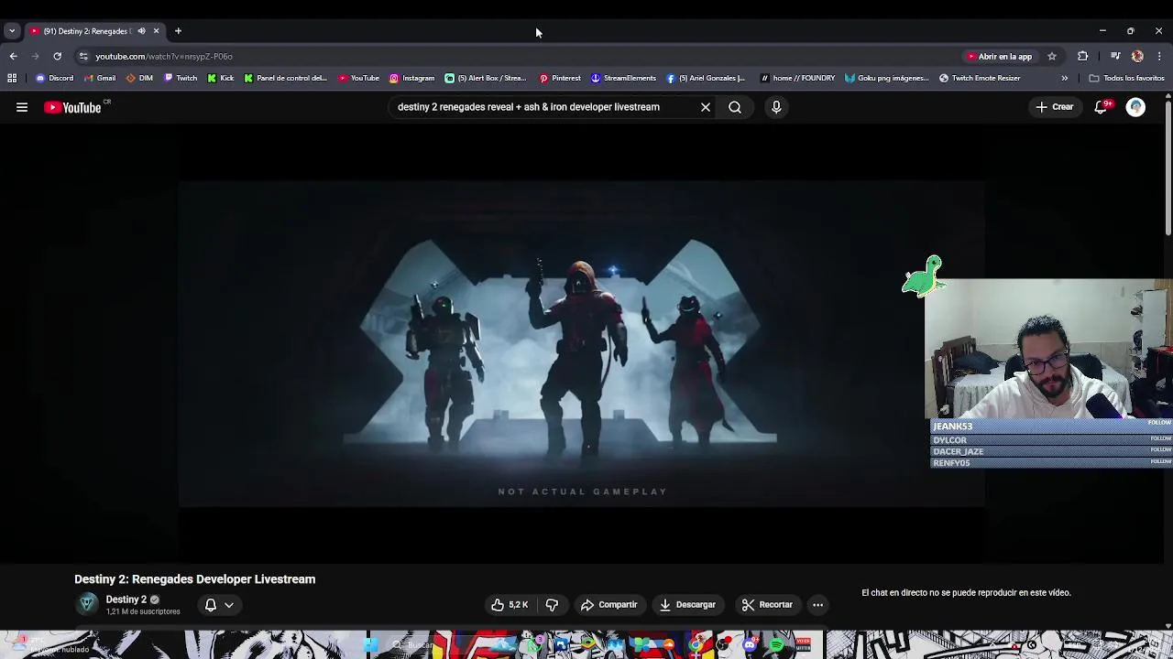
Task: Open a new browser tab
Action: click(178, 31)
